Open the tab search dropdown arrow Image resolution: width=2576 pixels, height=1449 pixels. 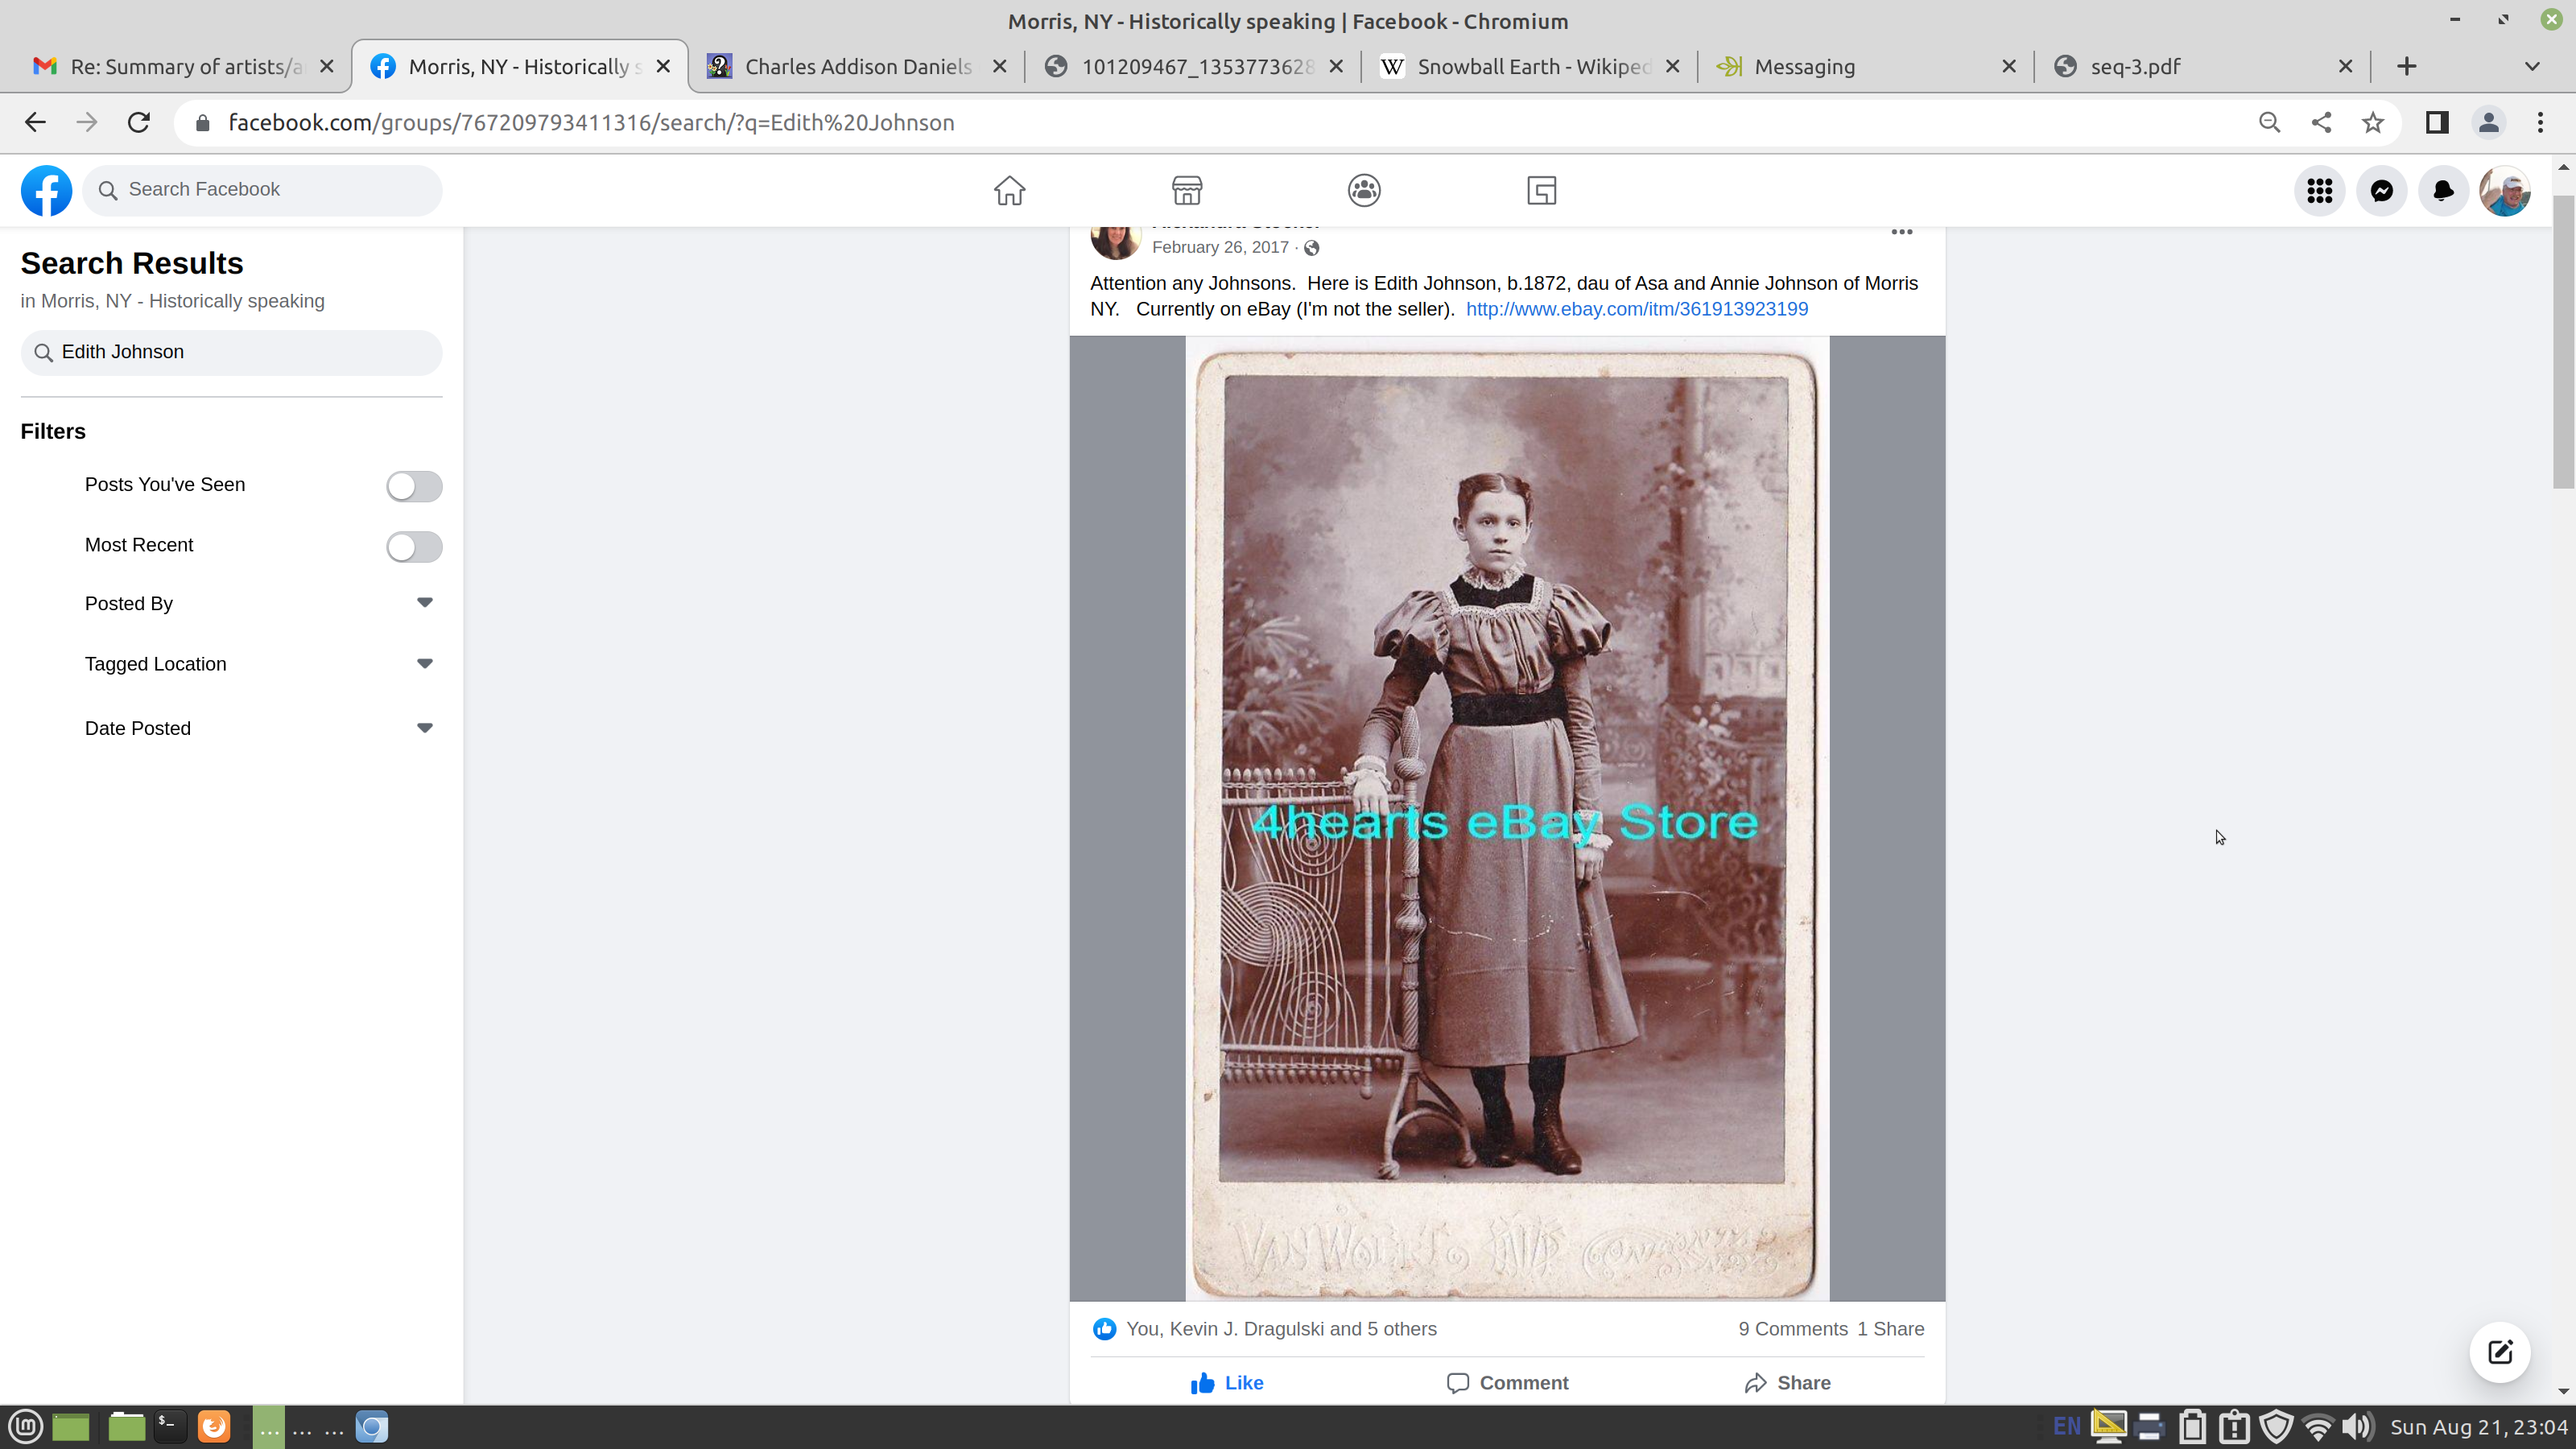tap(2532, 66)
